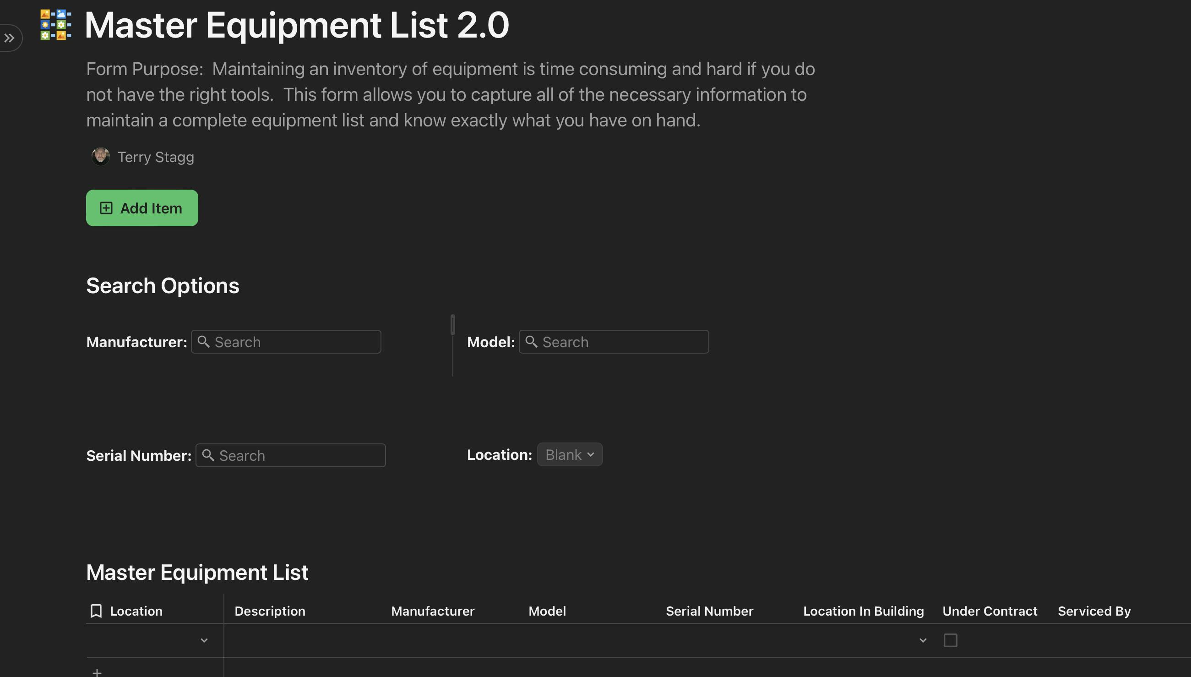Expand the sidebar with double-chevron icon
Screen dimensions: 1191x677
coord(9,38)
